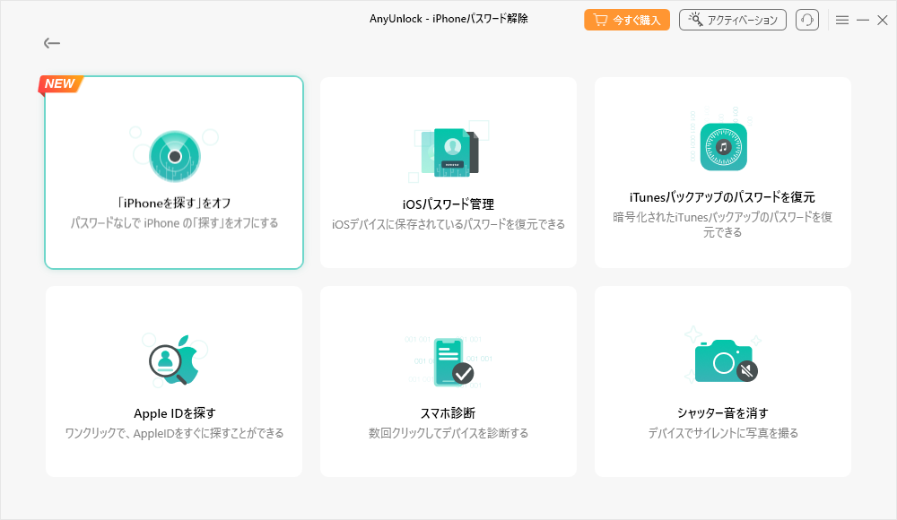897x520 pixels.
Task: Open the hamburger menu
Action: pyautogui.click(x=841, y=20)
